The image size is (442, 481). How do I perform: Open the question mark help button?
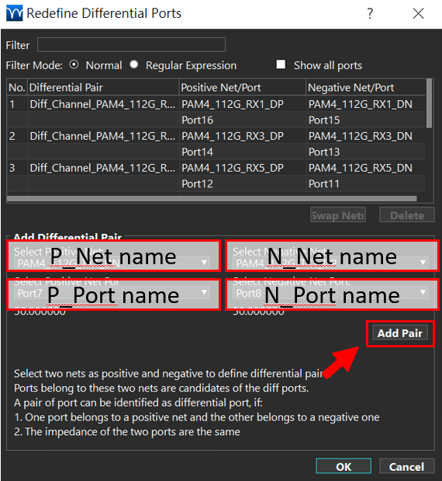[370, 13]
